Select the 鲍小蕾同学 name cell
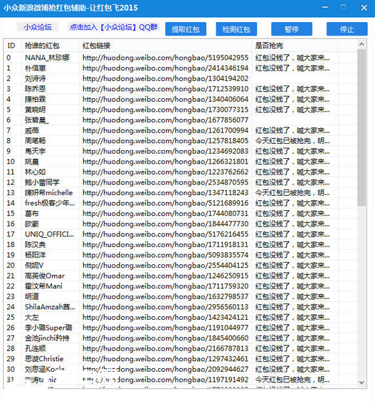This screenshot has height=401, width=375. [x=42, y=182]
